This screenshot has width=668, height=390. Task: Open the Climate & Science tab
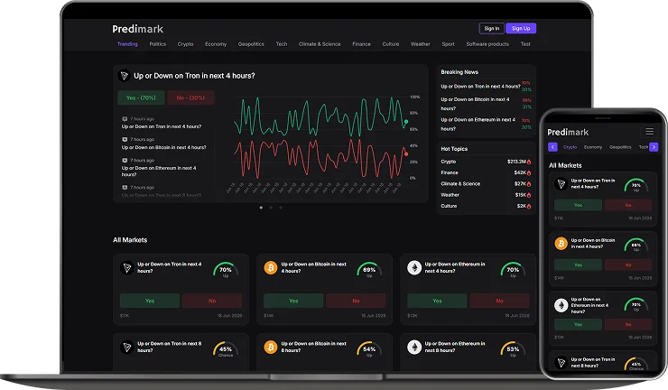pos(320,44)
